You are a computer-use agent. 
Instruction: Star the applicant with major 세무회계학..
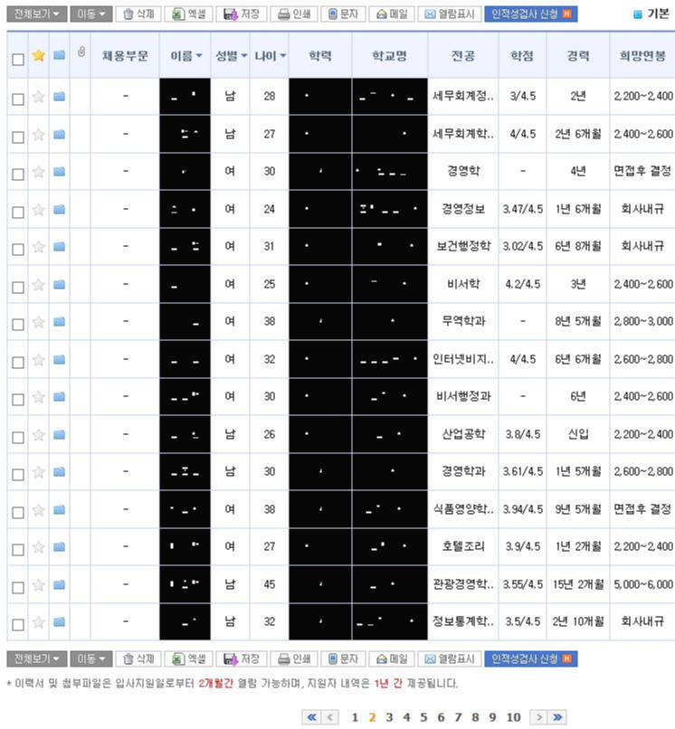pyautogui.click(x=39, y=135)
